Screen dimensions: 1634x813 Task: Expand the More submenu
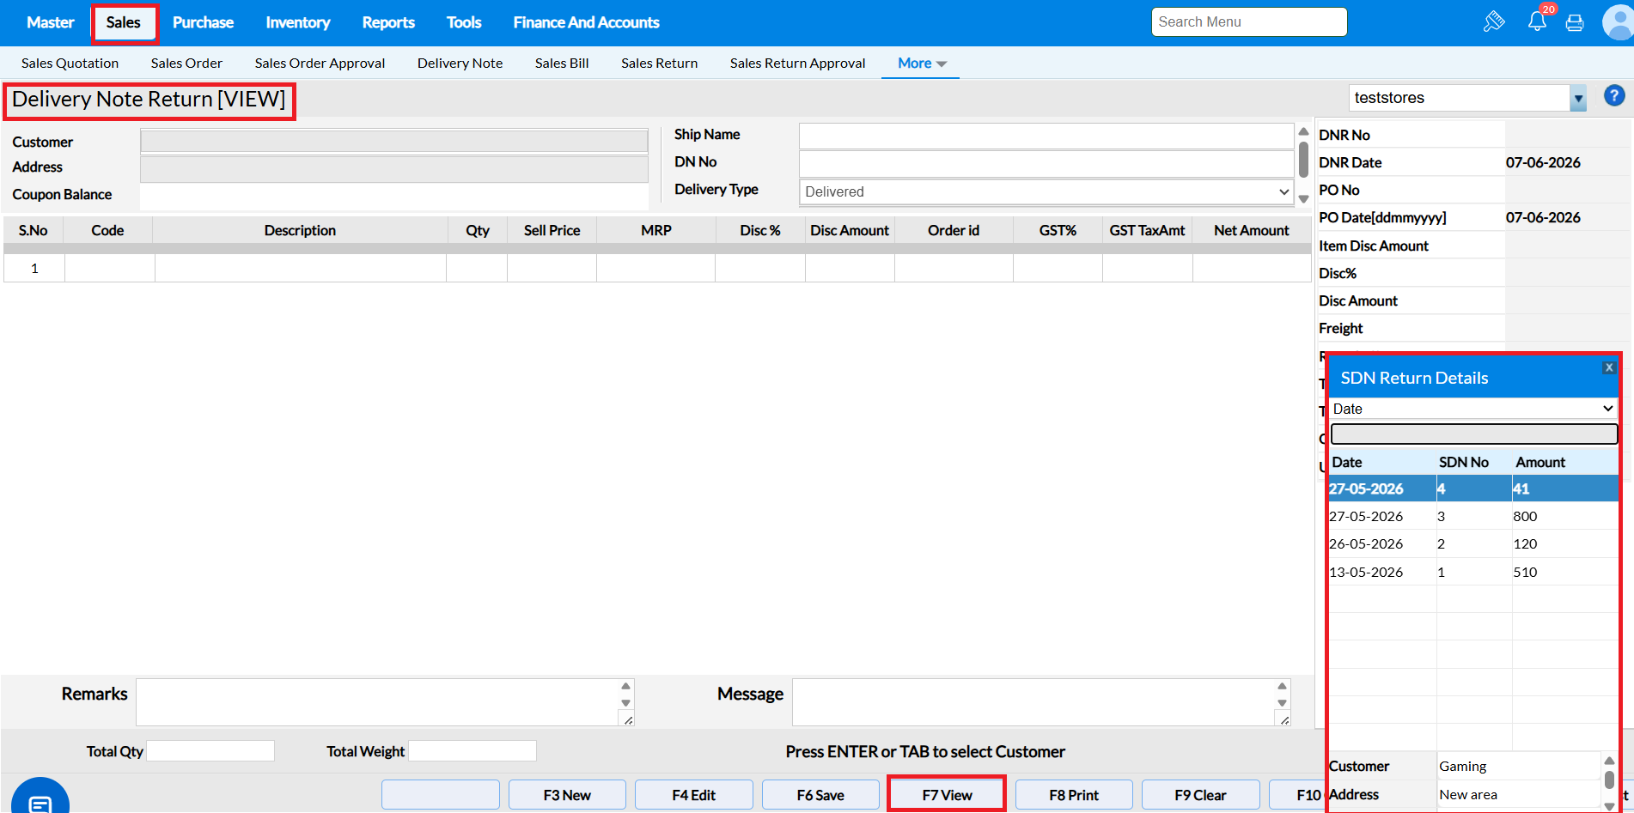tap(921, 63)
